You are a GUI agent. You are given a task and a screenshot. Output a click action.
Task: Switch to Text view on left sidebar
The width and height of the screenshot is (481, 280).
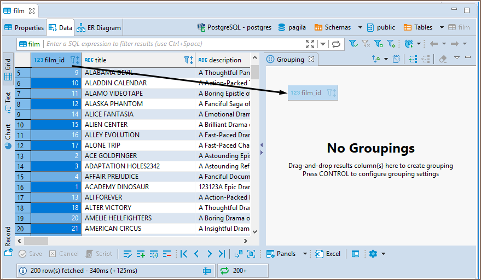pos(8,102)
